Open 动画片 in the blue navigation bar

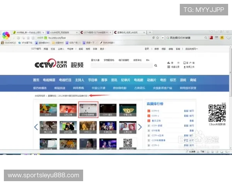pyautogui.click(x=152, y=80)
